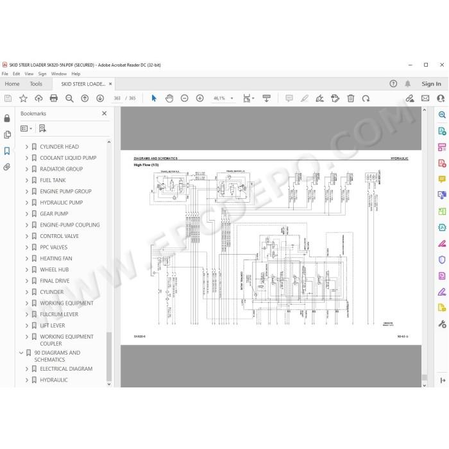
Task: Enable the scrolling read mode icon
Action: 267,99
